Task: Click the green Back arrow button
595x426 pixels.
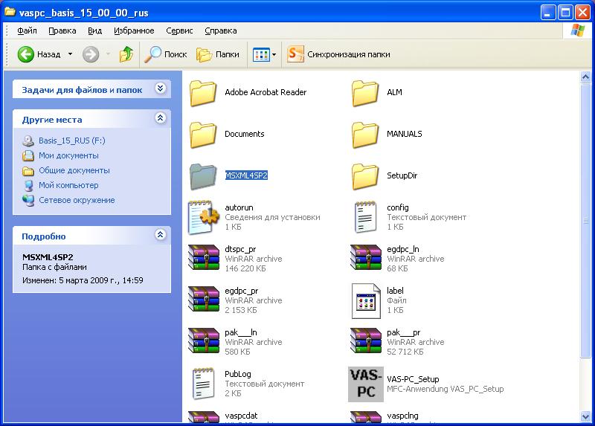Action: click(27, 54)
